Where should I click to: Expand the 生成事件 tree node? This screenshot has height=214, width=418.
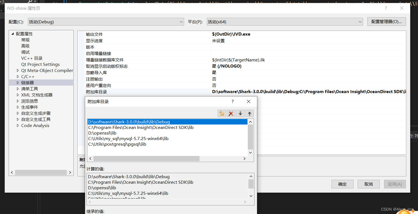coord(18,107)
